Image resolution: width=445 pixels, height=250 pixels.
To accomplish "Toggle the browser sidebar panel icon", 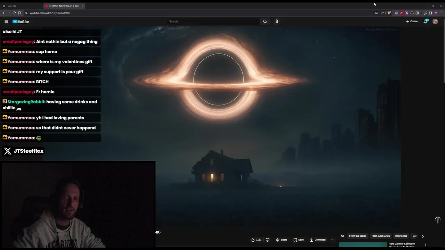I will pos(430,13).
